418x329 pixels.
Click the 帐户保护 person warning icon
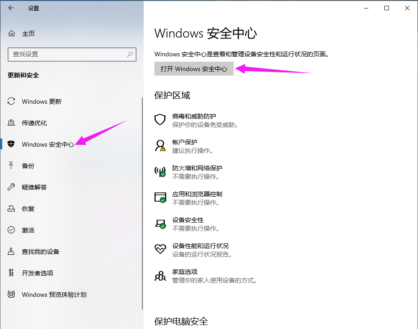(160, 146)
